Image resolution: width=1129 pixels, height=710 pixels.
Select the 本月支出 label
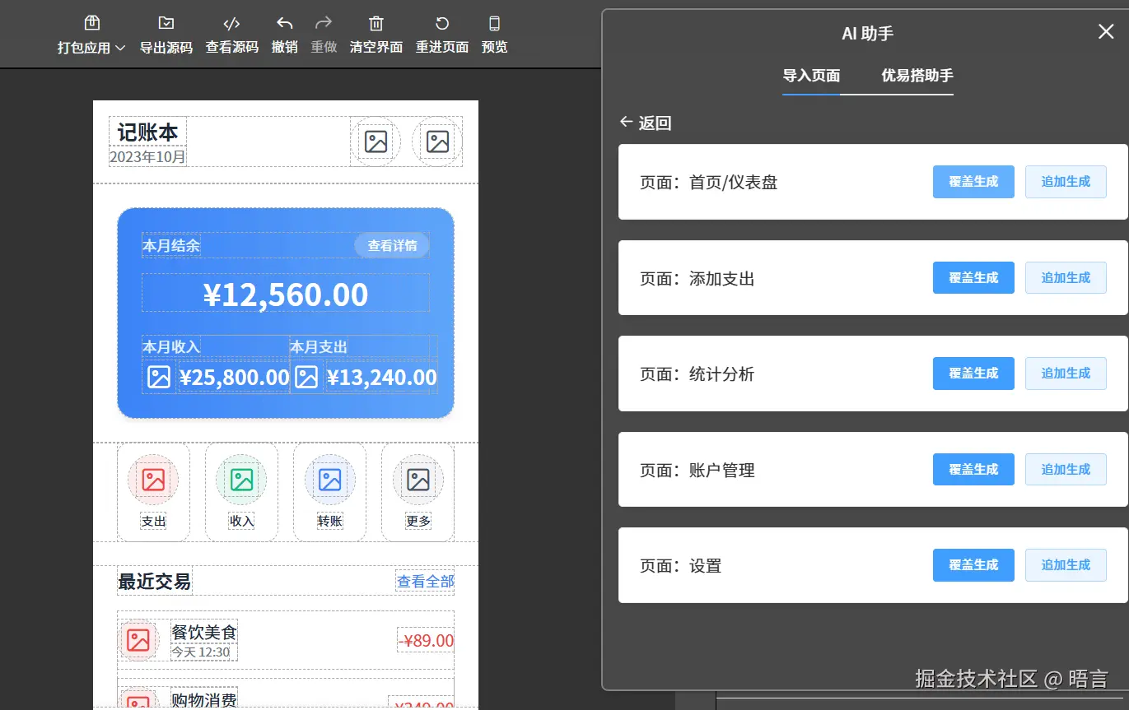[319, 347]
